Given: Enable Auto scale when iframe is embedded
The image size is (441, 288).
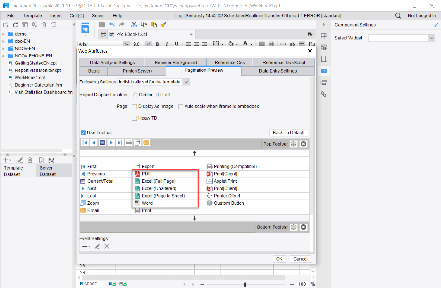Looking at the screenshot, I should (181, 107).
